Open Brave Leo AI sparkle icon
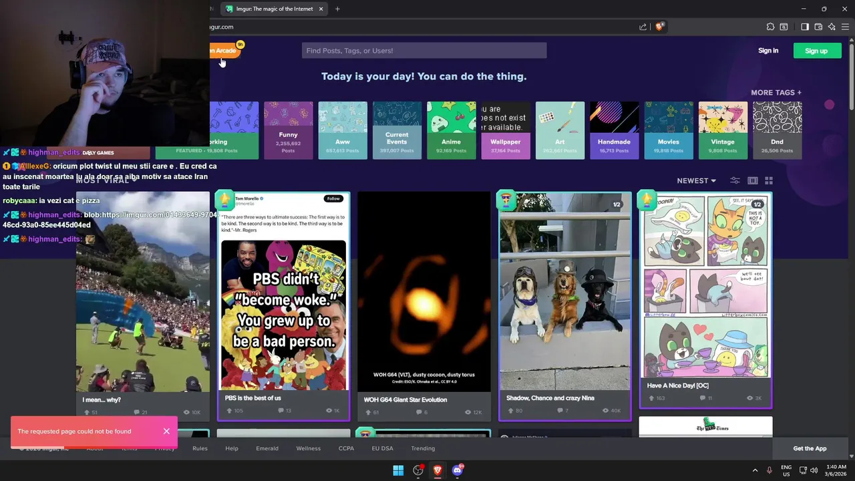Image resolution: width=855 pixels, height=481 pixels. 832,27
